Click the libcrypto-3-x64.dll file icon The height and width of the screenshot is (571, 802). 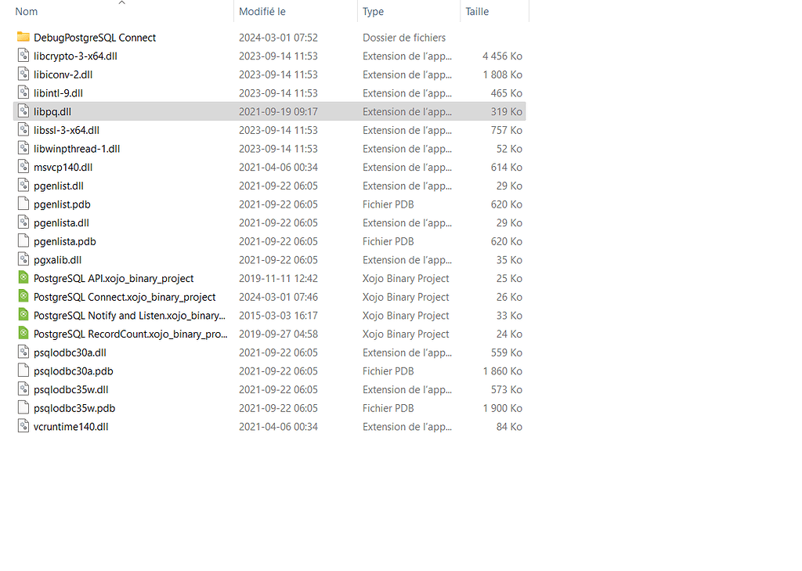pos(23,56)
